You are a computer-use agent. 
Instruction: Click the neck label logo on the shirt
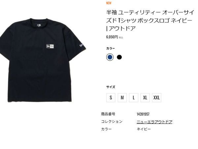39,25
